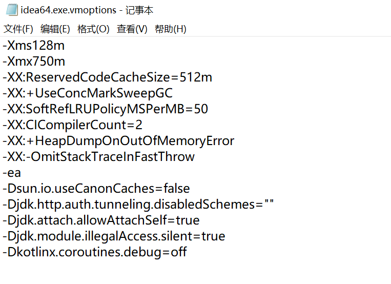This screenshot has width=391, height=284.
Task: Click the SoftRefLRUPolicyMSPerMB=50 line
Action: [x=106, y=109]
